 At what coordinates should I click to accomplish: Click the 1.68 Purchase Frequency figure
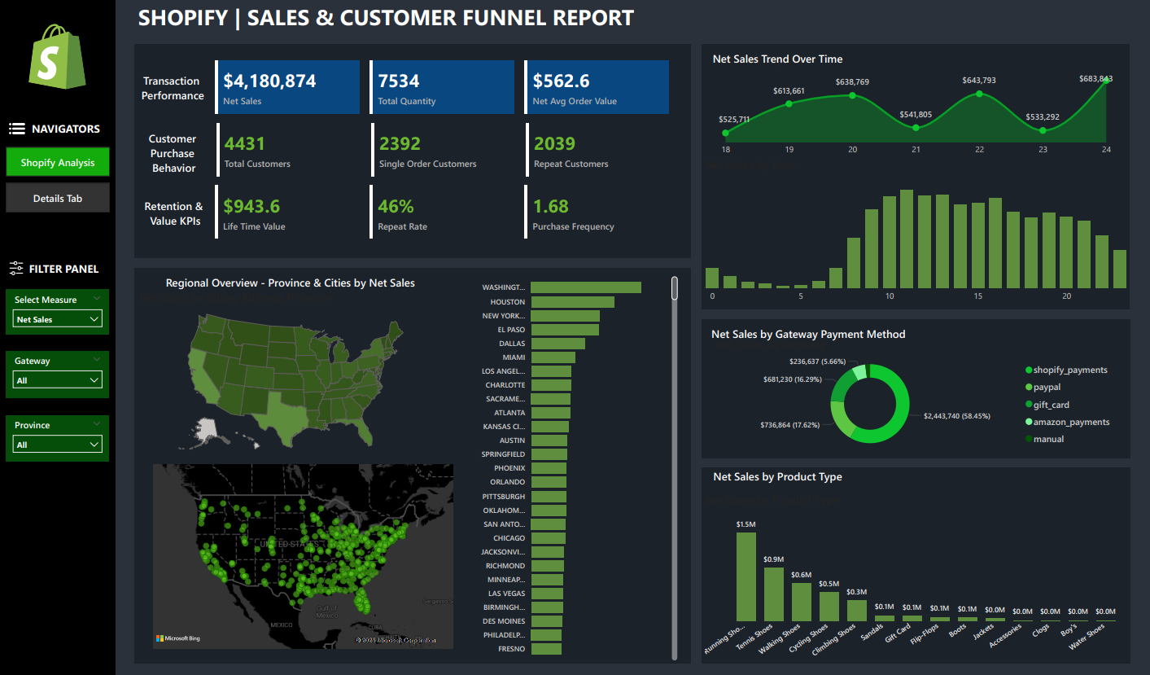(x=550, y=206)
